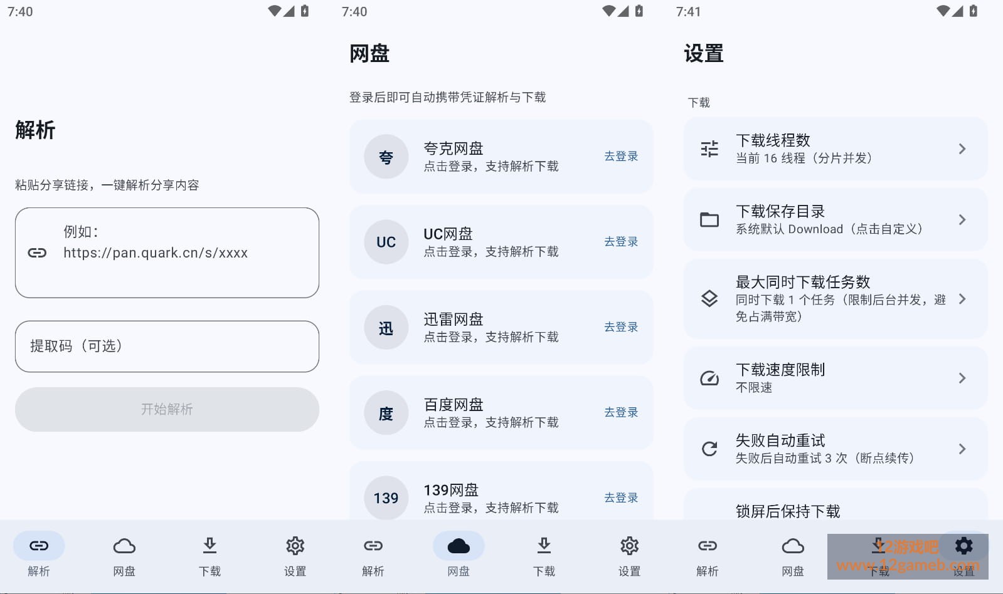The image size is (1003, 594).
Task: Tap the battery icon above the 解析 screen
Action: pos(305,11)
